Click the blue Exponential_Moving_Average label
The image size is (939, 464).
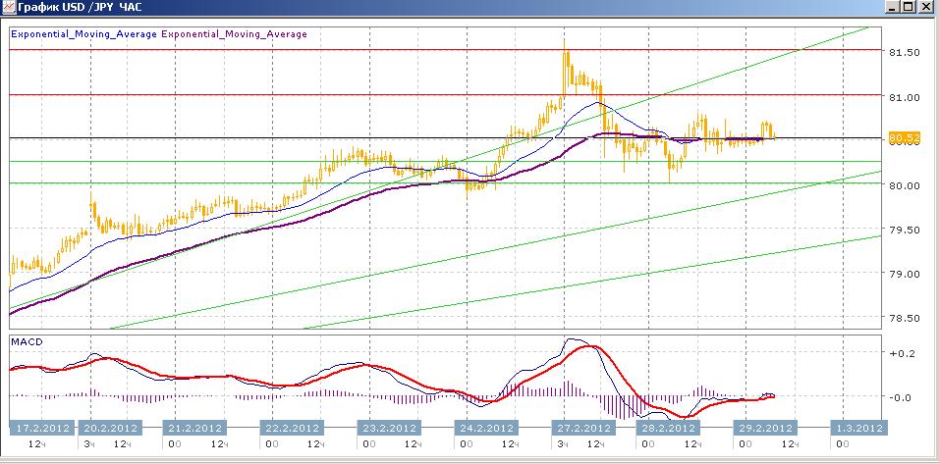click(x=83, y=34)
